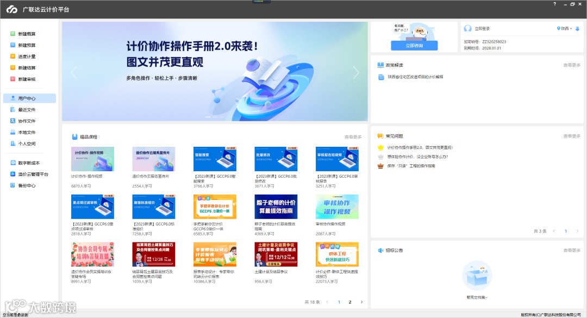This screenshot has width=587, height=318.
Task: Go to previous page of 精品课程
Action: (x=327, y=302)
